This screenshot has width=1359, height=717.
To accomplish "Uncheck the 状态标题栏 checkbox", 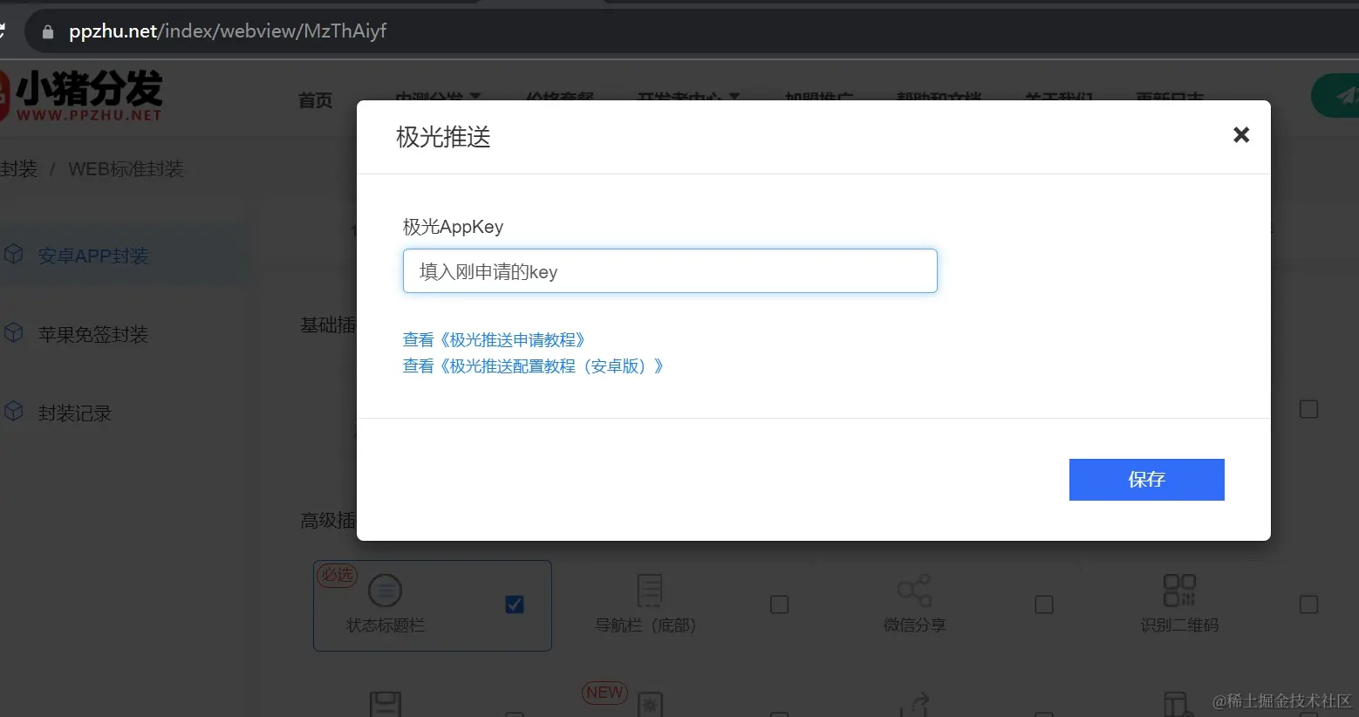I will click(x=515, y=603).
